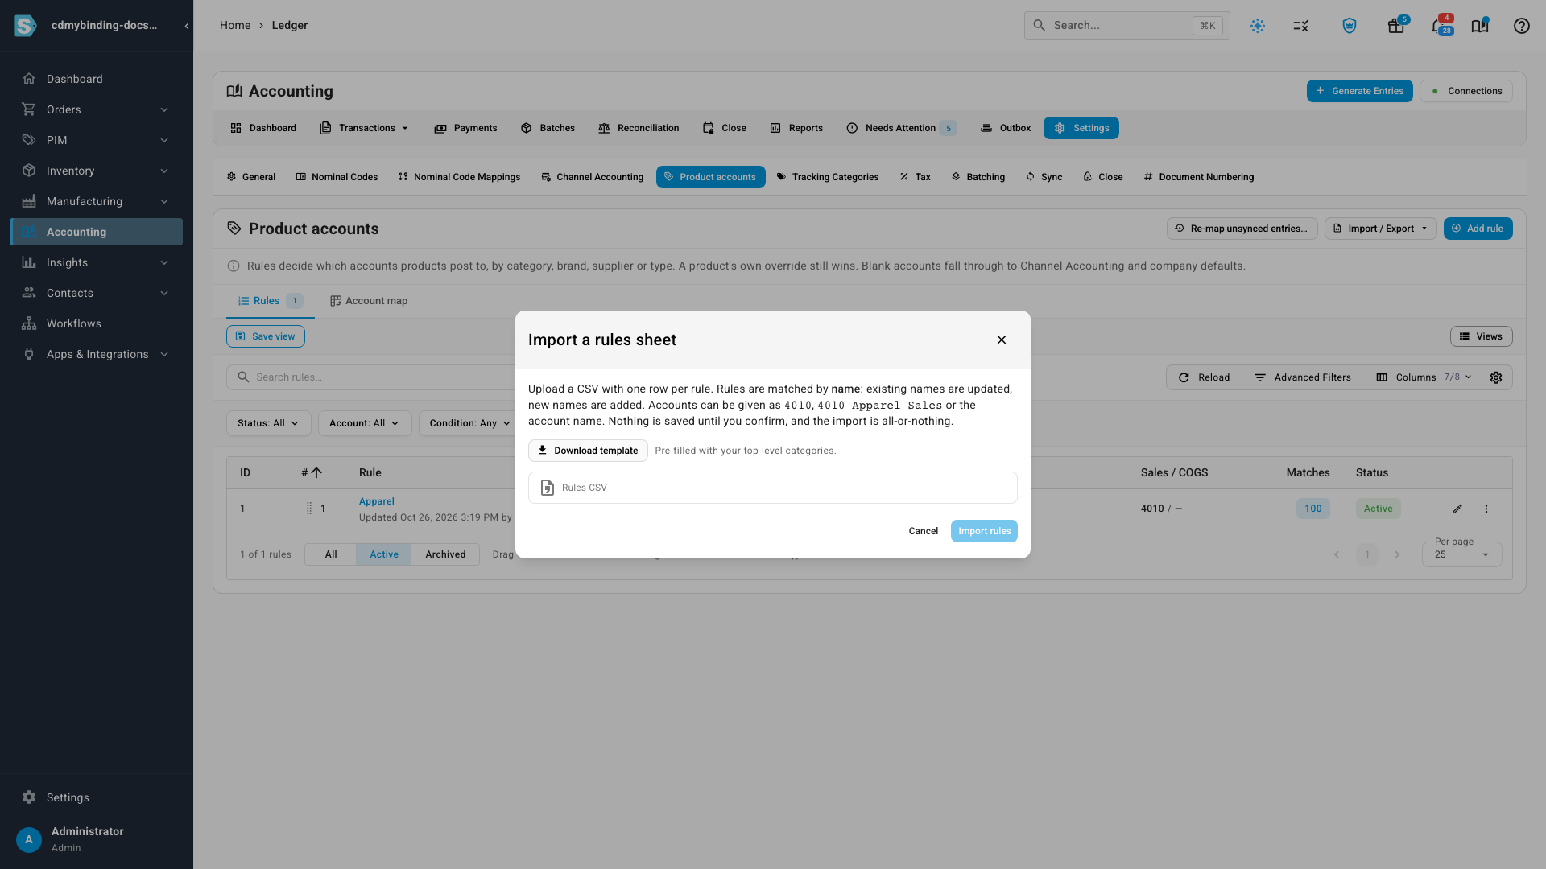Open the help question mark icon
Image resolution: width=1546 pixels, height=869 pixels.
tap(1521, 26)
